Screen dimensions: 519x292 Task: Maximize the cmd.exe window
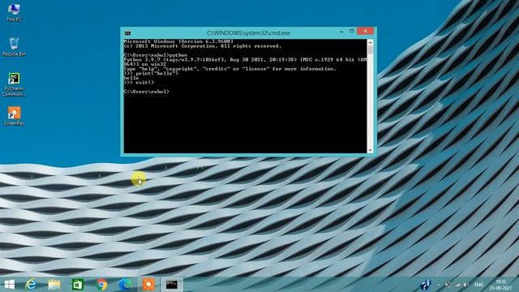point(352,31)
